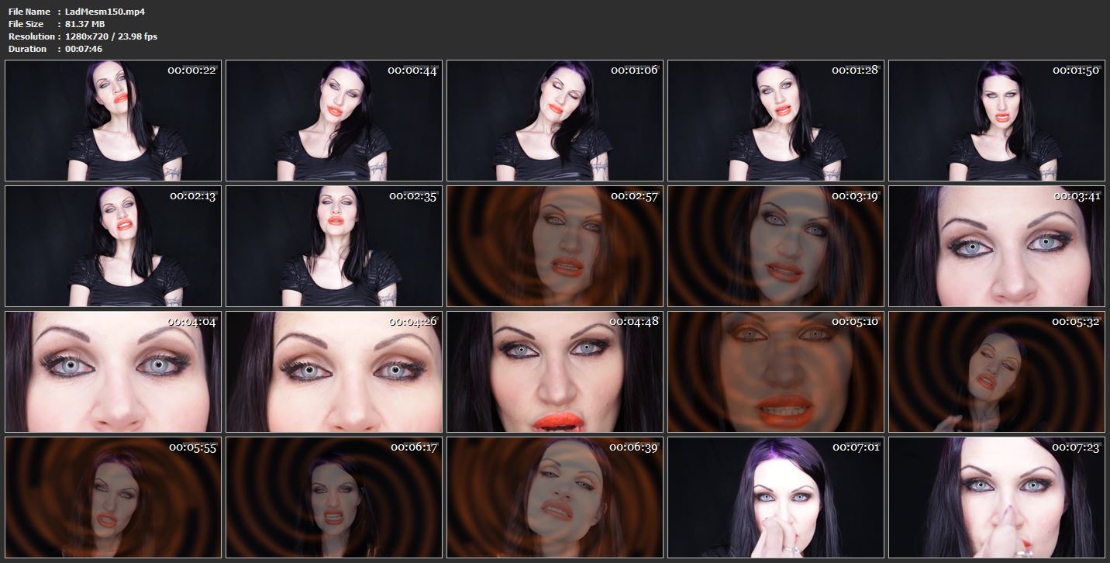
Task: Click the resolution value 1280x720 / 23.98 fps
Action: coord(112,36)
